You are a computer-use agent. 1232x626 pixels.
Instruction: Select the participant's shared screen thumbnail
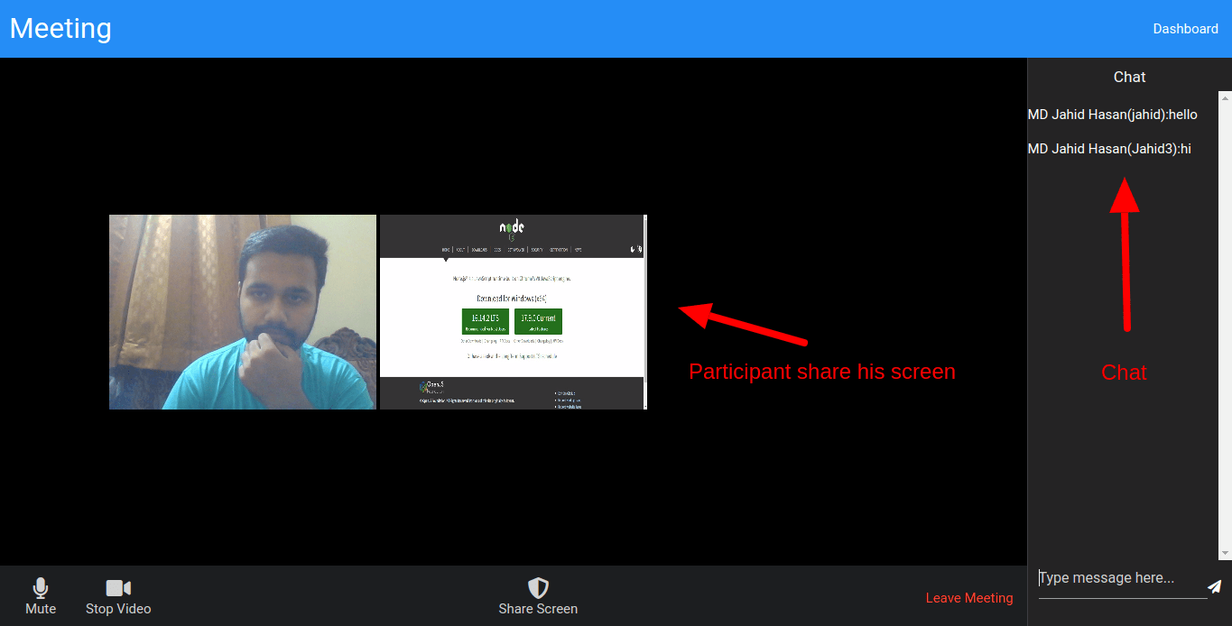512,311
